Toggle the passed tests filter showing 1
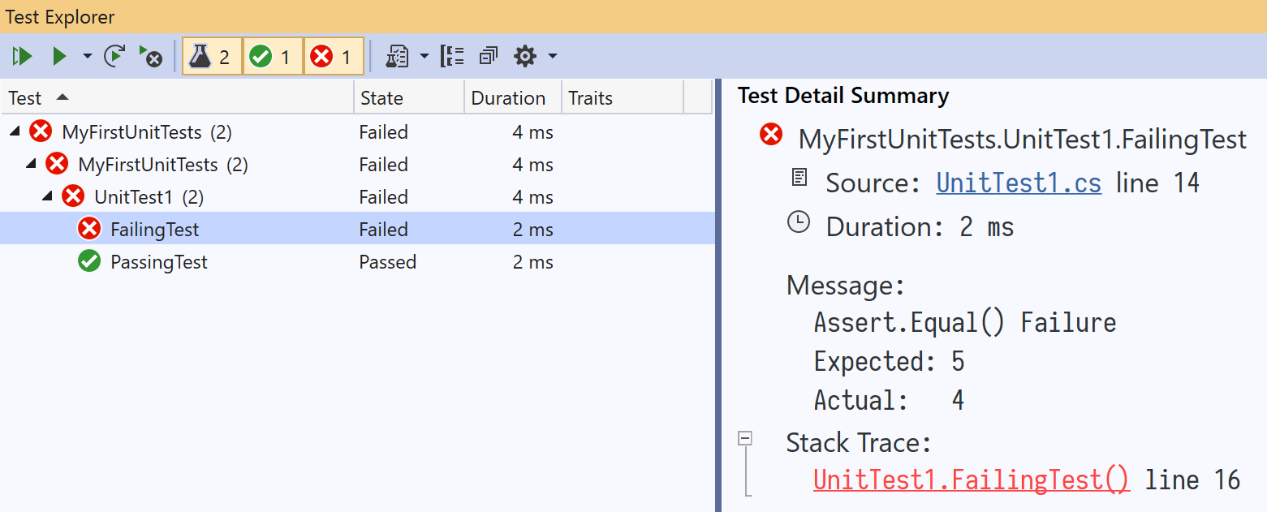The width and height of the screenshot is (1267, 512). coord(273,57)
